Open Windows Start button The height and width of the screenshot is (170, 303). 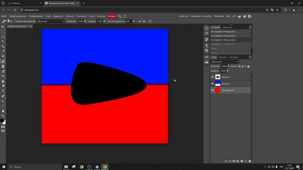pos(4,167)
